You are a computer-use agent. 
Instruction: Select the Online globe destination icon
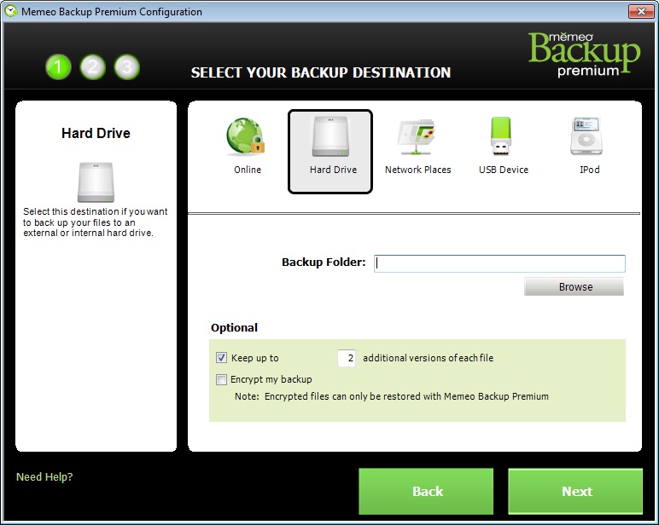[x=247, y=138]
